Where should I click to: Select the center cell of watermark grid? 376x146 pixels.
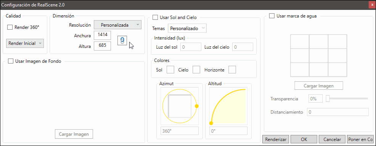(x=318, y=56)
